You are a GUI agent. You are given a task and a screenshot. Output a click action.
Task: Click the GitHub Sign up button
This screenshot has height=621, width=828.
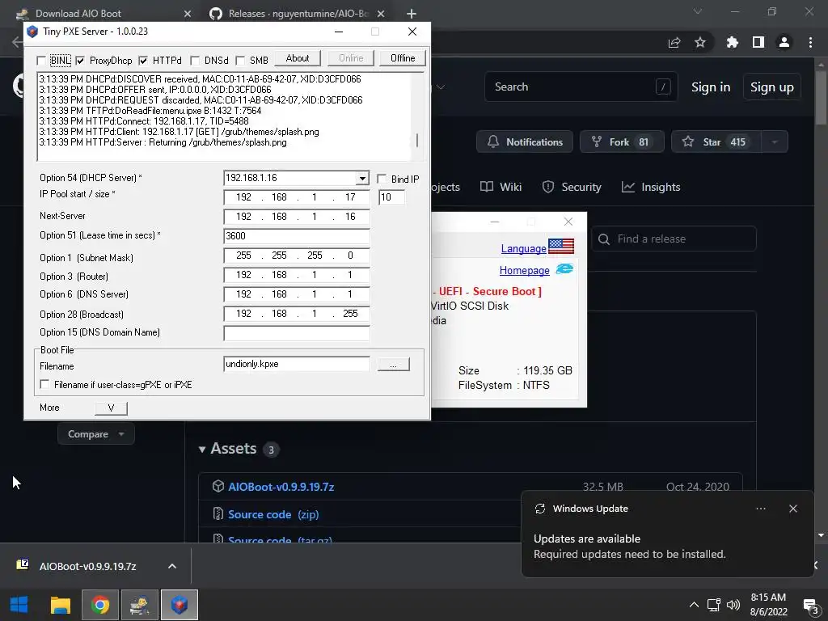[x=772, y=87]
